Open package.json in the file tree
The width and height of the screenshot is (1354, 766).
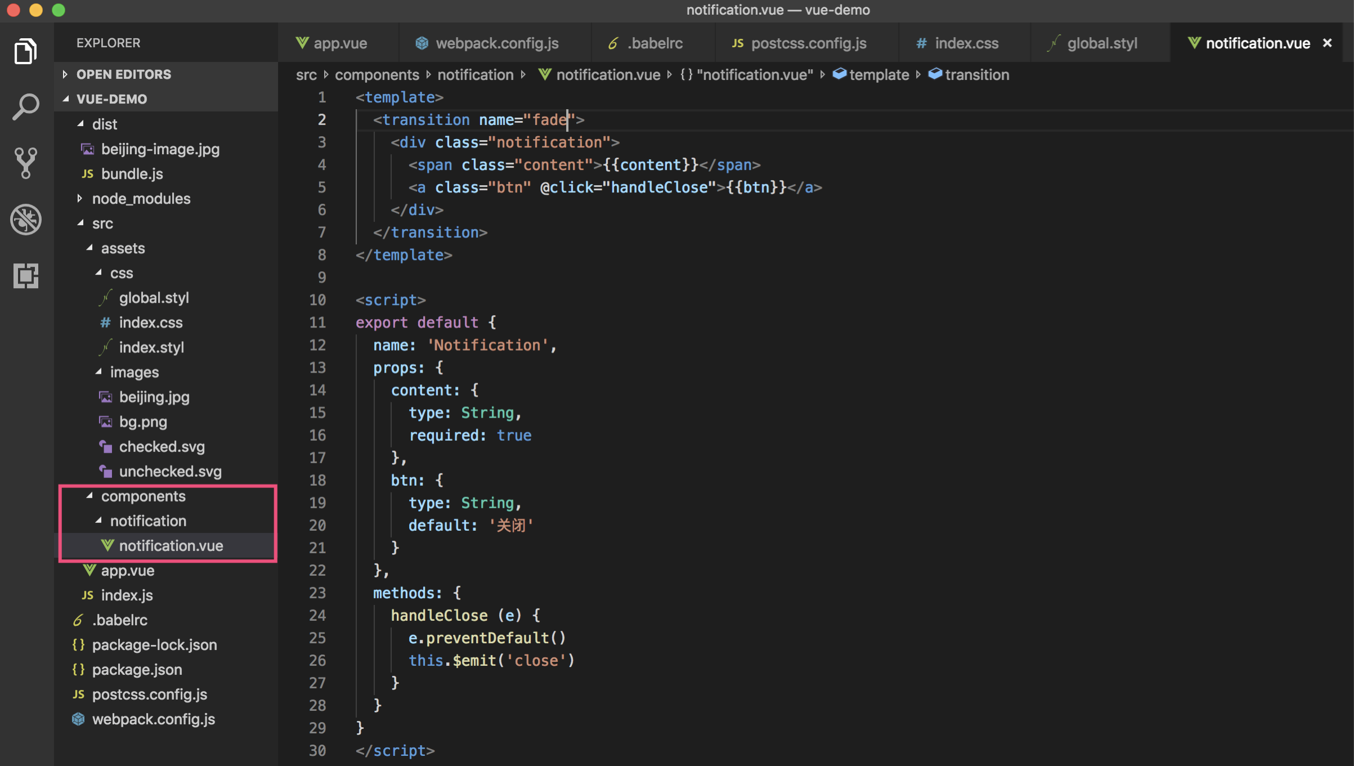(137, 669)
